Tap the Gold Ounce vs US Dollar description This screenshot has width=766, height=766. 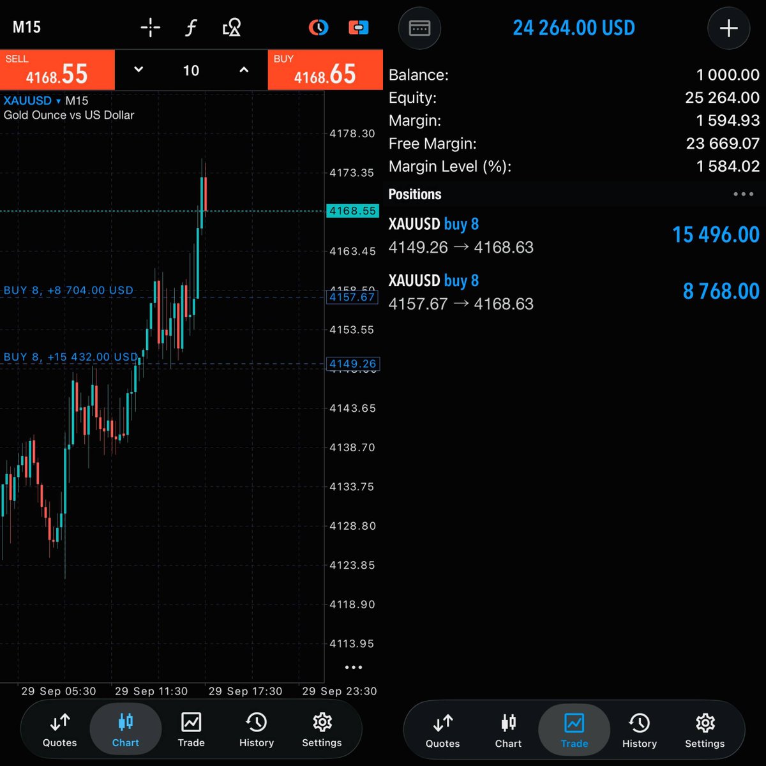(x=69, y=116)
